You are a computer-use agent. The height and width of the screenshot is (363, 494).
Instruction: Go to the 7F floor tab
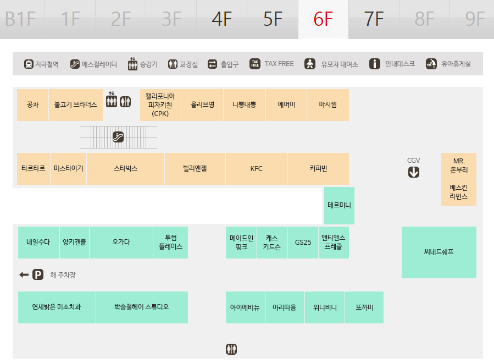(374, 19)
